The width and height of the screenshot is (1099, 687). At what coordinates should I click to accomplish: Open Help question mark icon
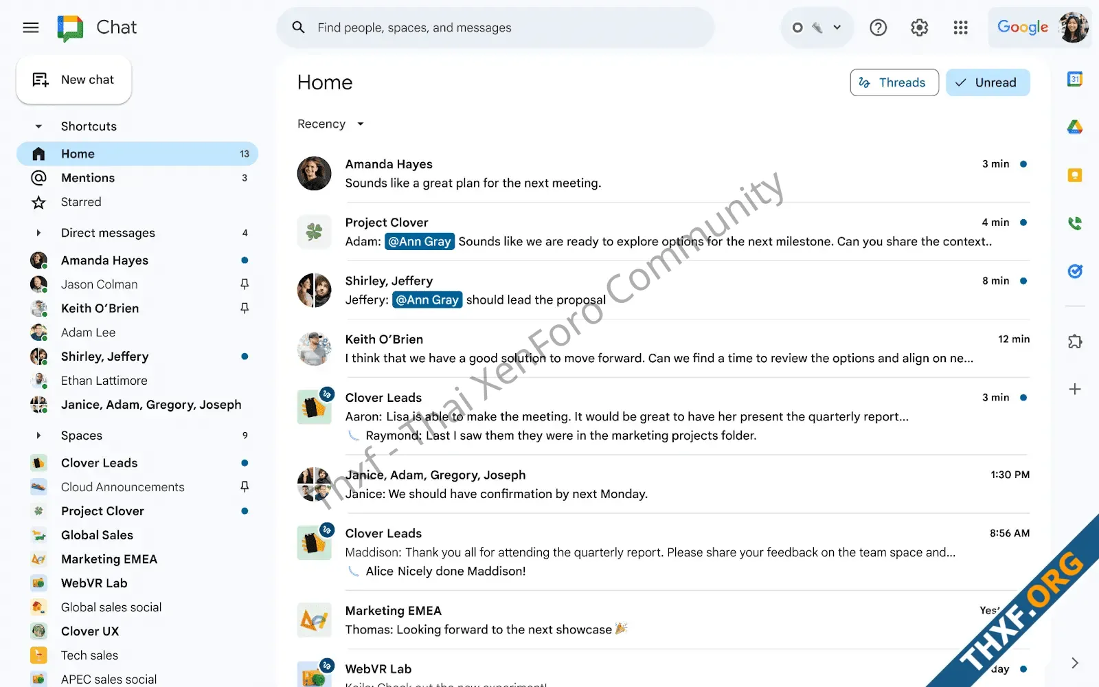(878, 27)
